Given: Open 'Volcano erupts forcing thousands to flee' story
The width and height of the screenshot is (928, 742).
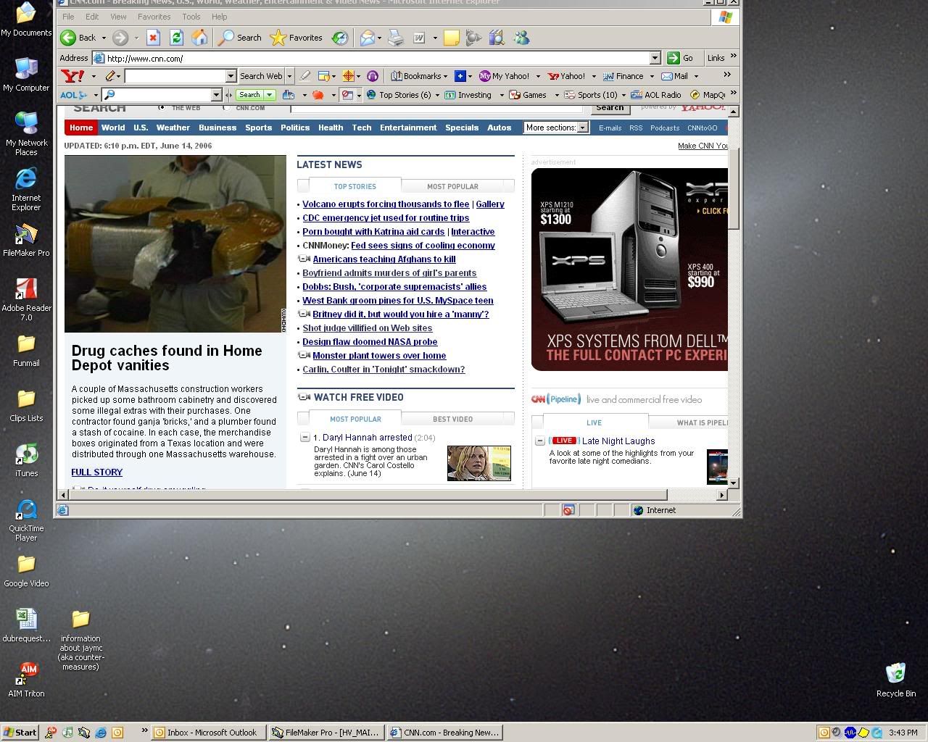Looking at the screenshot, I should coord(386,204).
